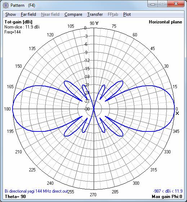Viewport: 187px width, 202px height.
Task: Click the Max gain Phi:0 label
Action: [167, 197]
